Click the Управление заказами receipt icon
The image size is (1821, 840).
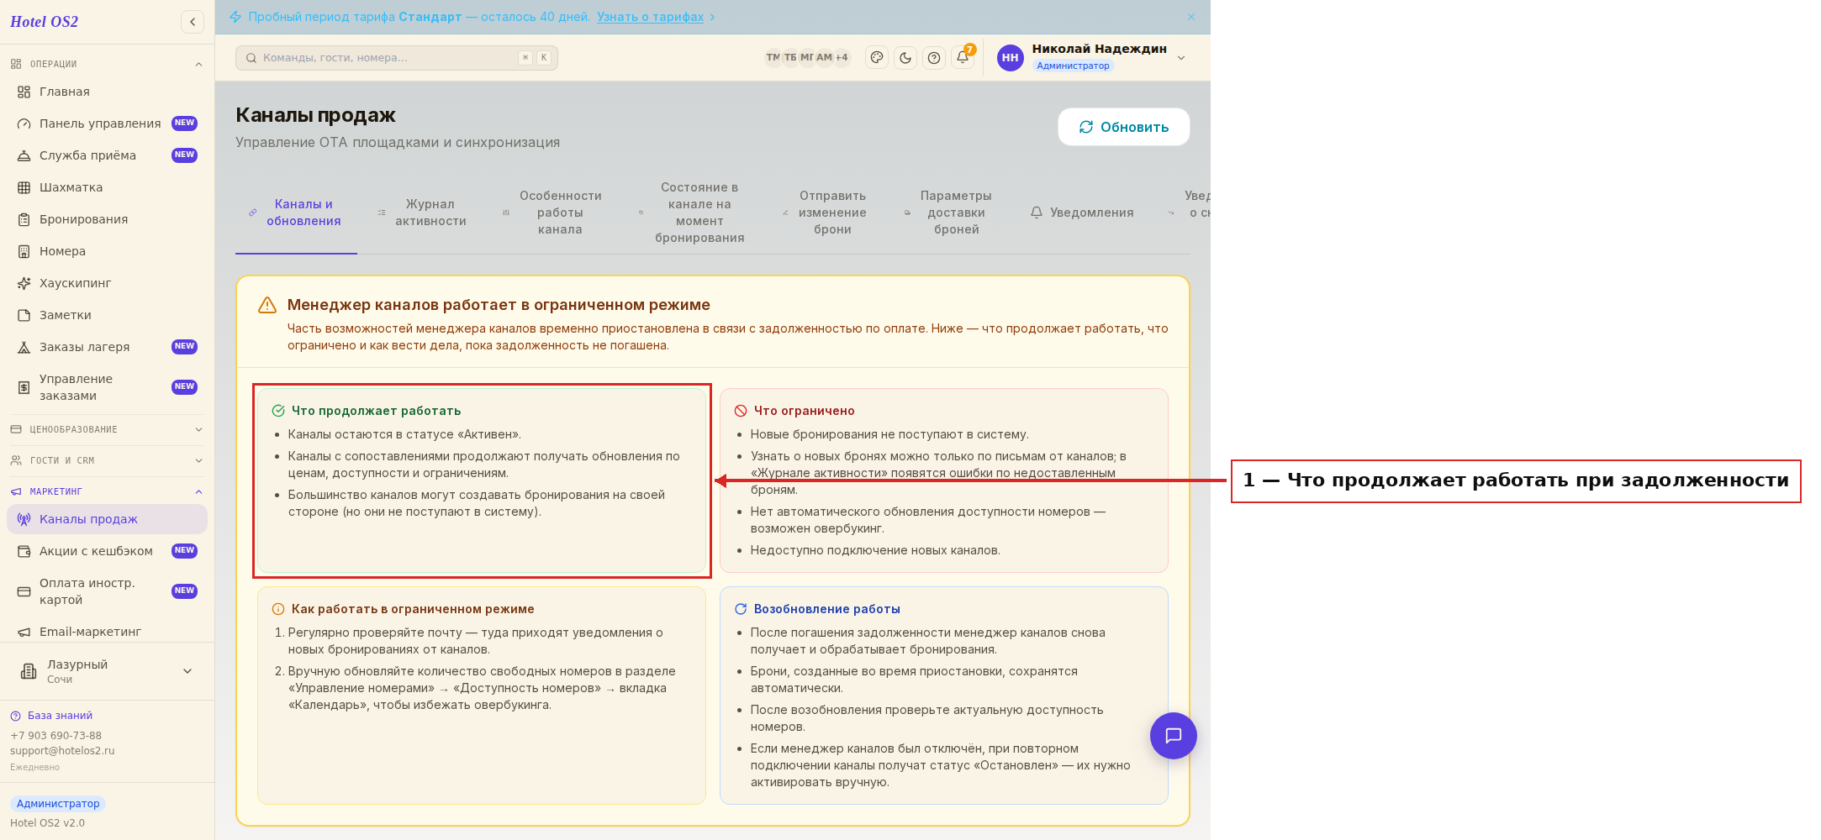tap(24, 387)
